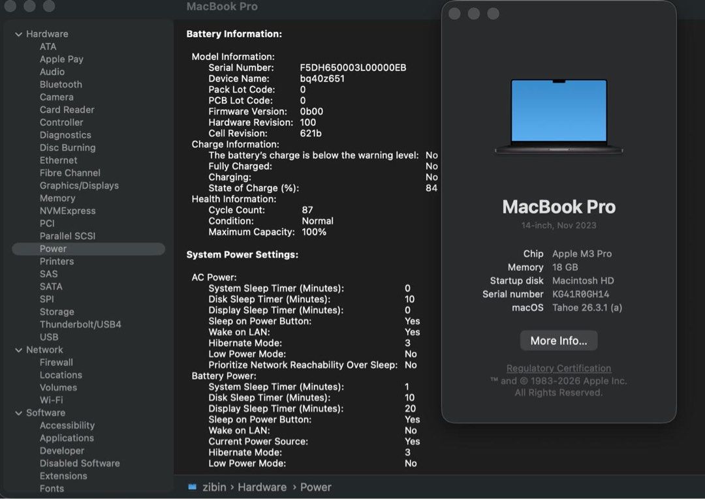Select Diagnostics in the sidebar
Image resolution: width=705 pixels, height=499 pixels.
tap(65, 135)
